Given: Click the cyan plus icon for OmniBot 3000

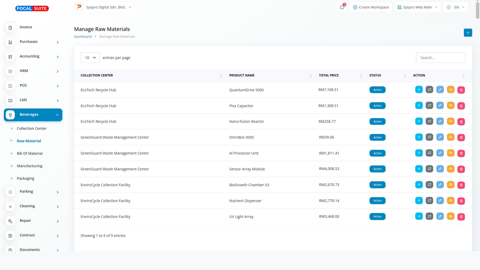Looking at the screenshot, I should (419, 137).
